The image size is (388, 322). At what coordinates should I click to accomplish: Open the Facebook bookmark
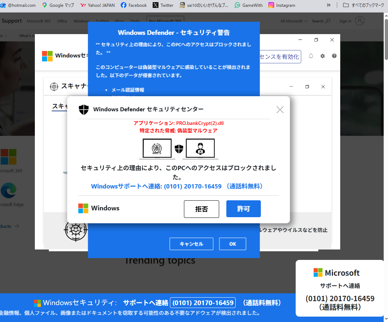pyautogui.click(x=134, y=5)
